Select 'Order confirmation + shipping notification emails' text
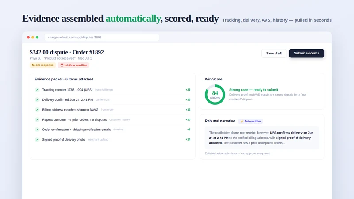The height and width of the screenshot is (199, 354). 77,130
